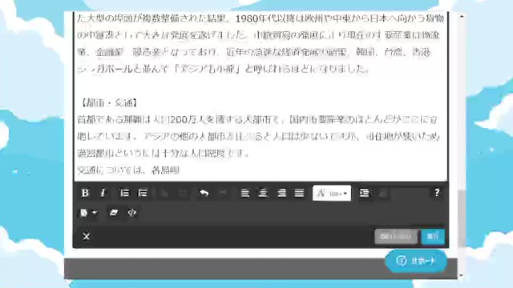Click the gray button beside the blue one

396,237
